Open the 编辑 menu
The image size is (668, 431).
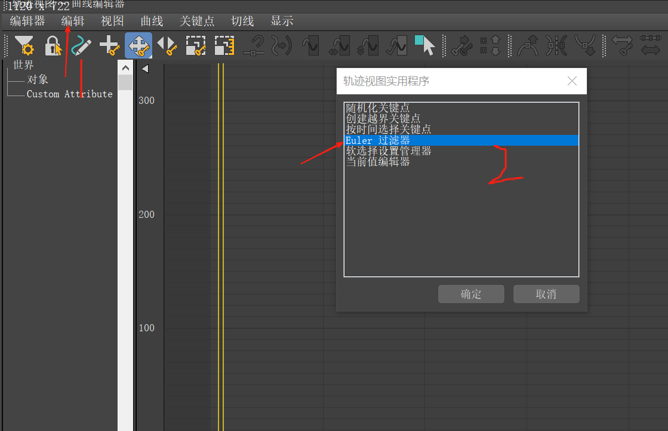(73, 21)
